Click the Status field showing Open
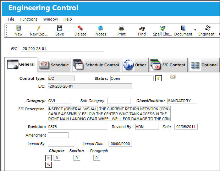The height and width of the screenshot is (171, 220). (x=132, y=78)
